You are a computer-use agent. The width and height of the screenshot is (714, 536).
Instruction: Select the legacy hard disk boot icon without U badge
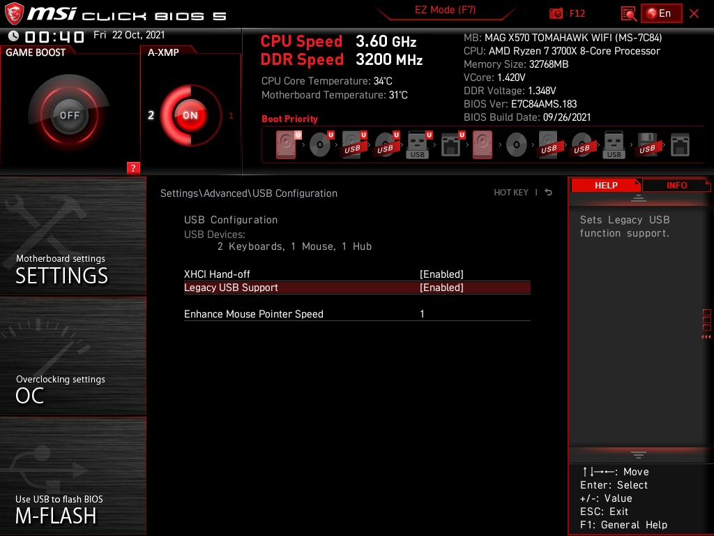tap(483, 144)
